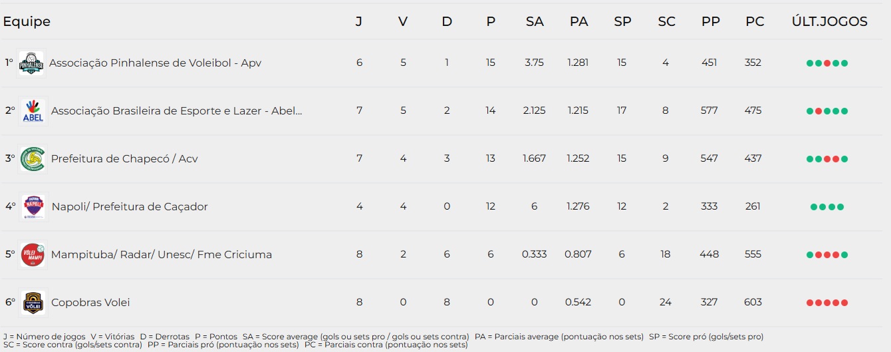The width and height of the screenshot is (891, 352).
Task: Sort by the P points column header
Action: 491,22
